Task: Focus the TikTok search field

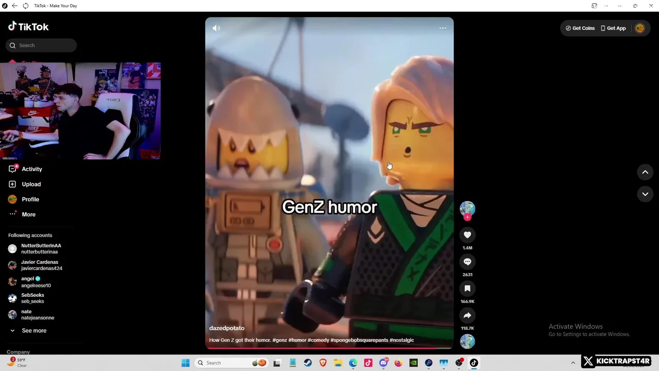Action: 41,45
